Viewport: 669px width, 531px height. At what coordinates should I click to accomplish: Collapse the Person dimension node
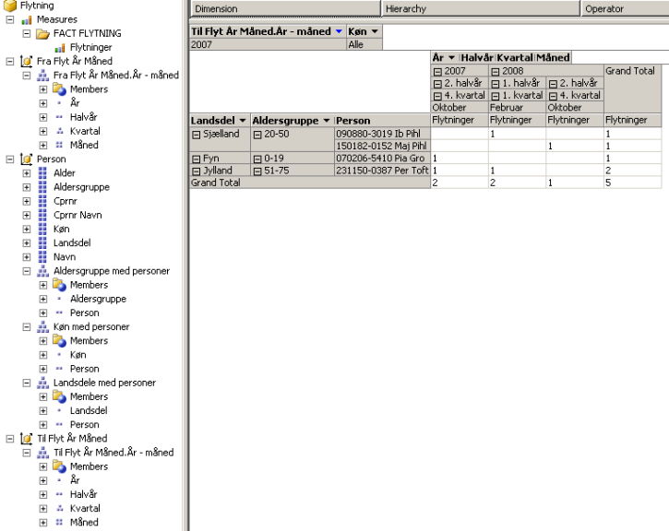10,159
